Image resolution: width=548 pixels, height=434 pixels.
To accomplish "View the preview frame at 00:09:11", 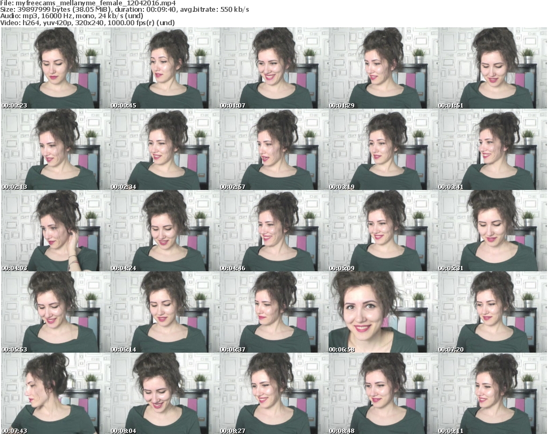I will (x=492, y=393).
